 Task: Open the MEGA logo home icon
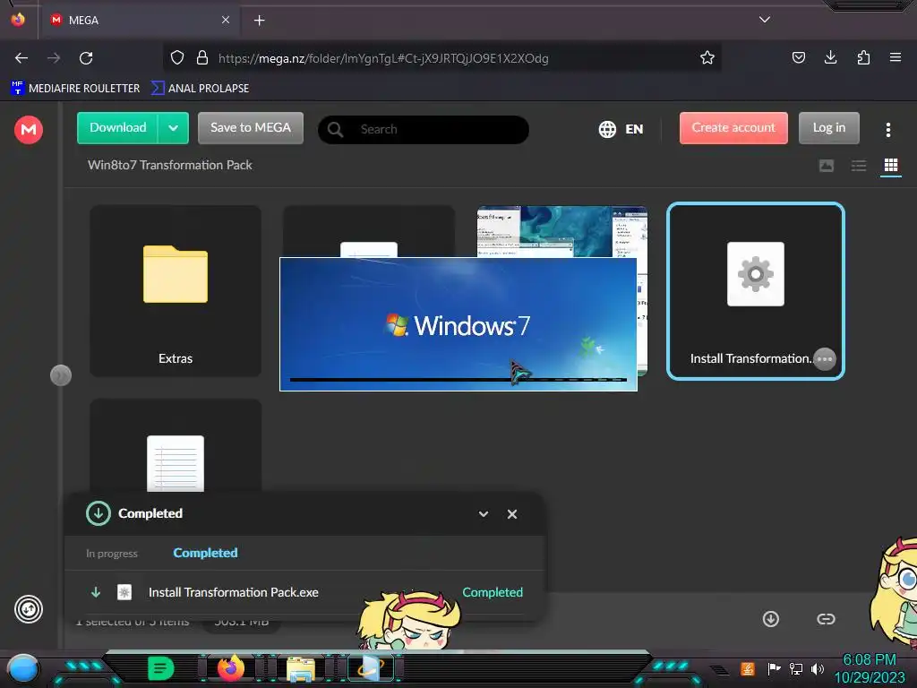[x=28, y=129]
